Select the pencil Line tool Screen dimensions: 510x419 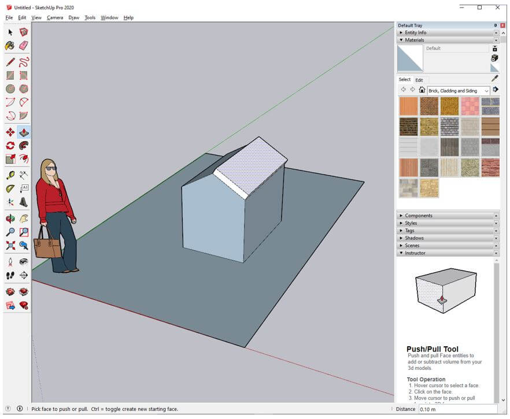[10, 62]
